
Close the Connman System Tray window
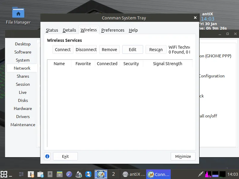(195, 18)
